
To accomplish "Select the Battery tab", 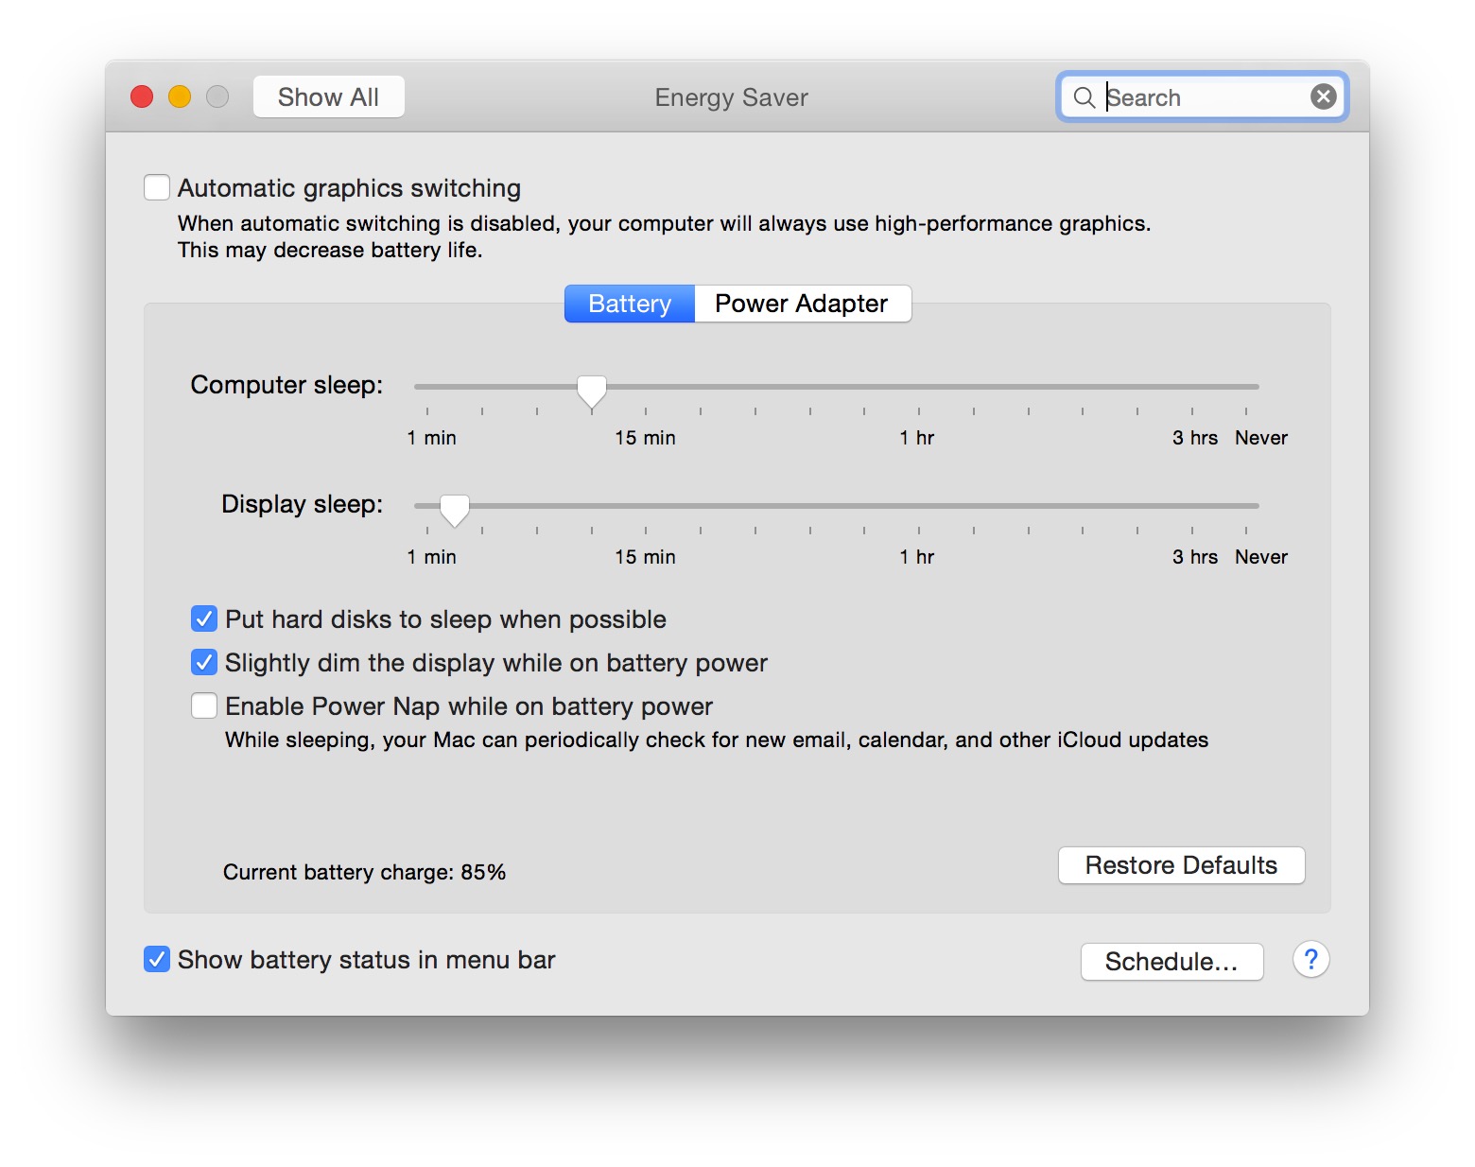I will click(x=630, y=304).
